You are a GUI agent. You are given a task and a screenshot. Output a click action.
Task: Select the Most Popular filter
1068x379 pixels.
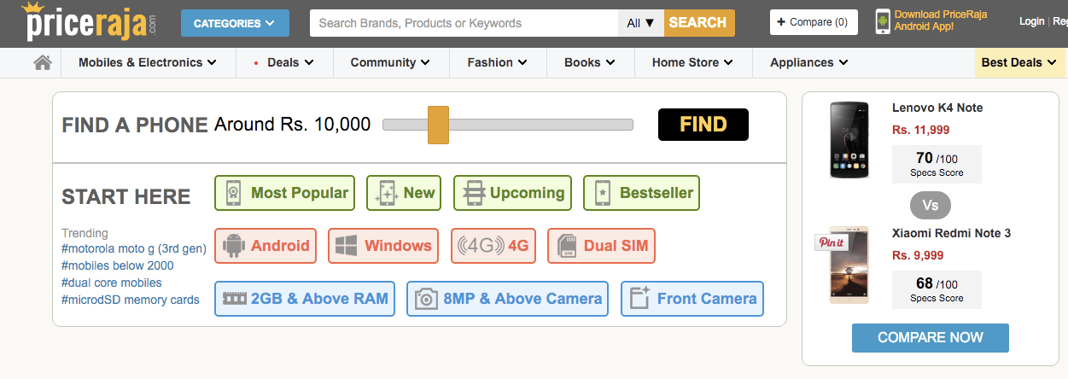point(283,193)
